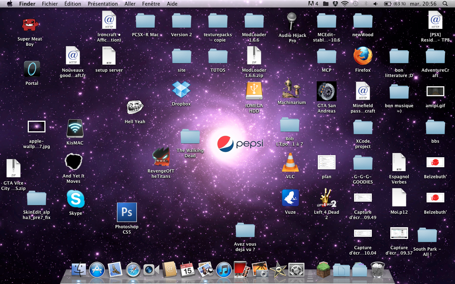Launch iTunes from the Dock
455x284 pixels.
(224, 270)
